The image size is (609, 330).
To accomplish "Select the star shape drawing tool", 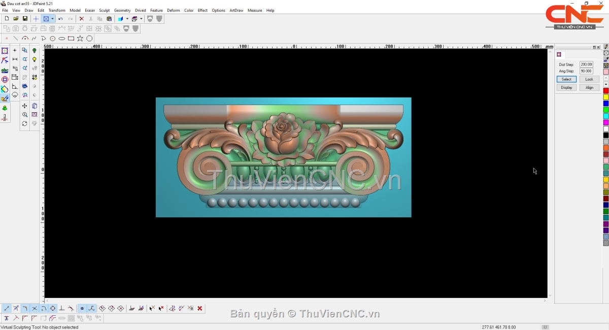I will click(x=80, y=39).
